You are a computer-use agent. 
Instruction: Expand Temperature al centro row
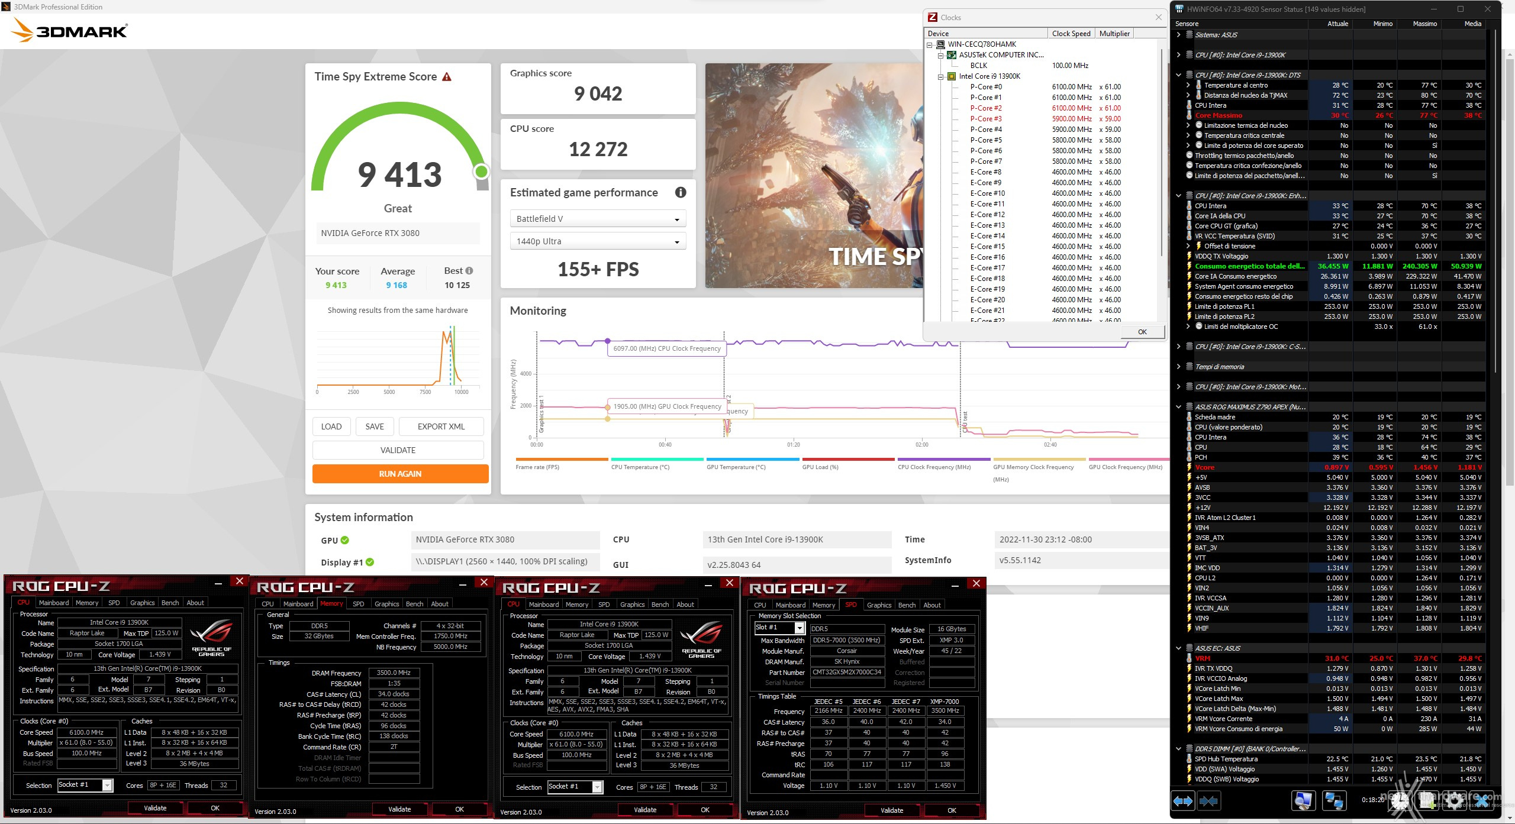click(1188, 85)
